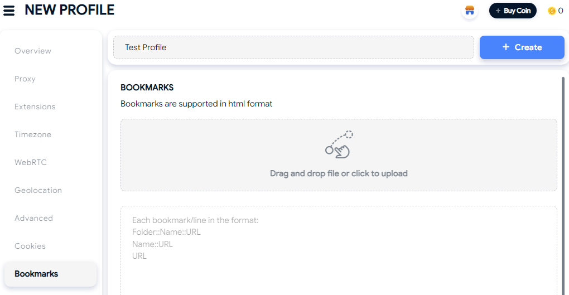569x295 pixels.
Task: Click the gold coin balance icon
Action: pos(552,11)
